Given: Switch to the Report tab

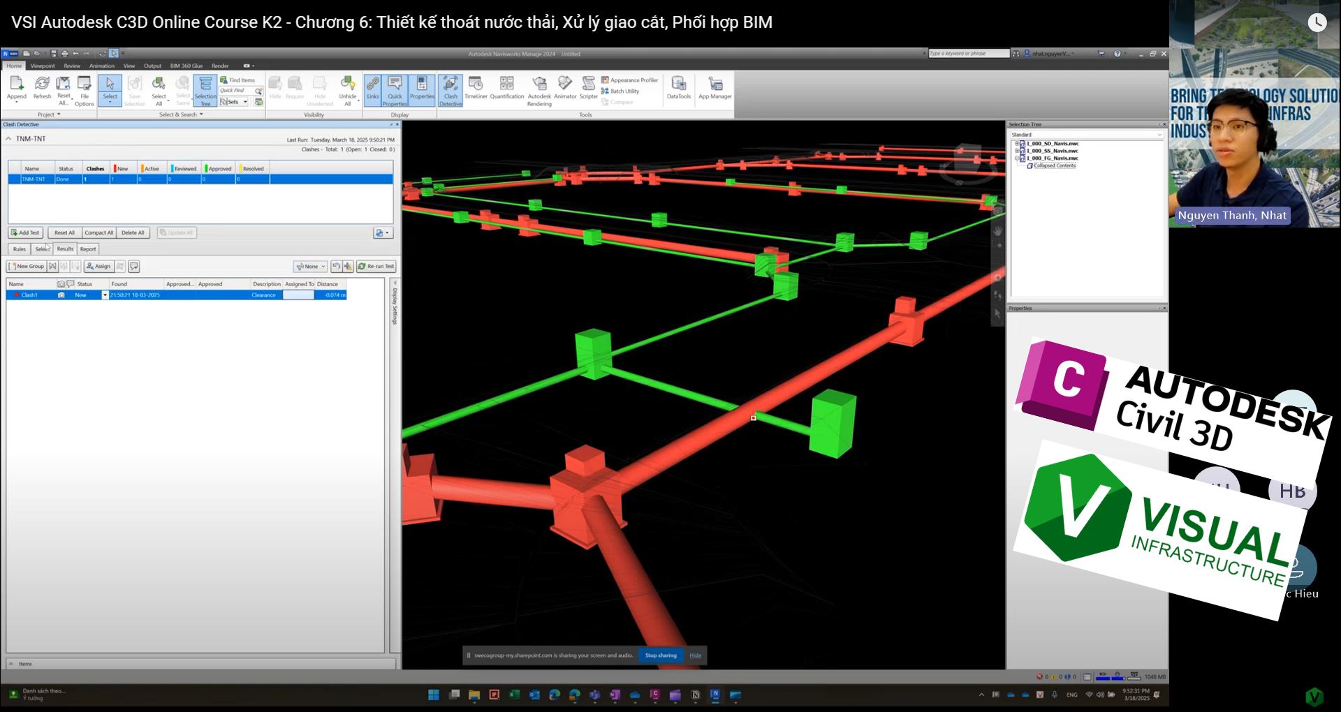Looking at the screenshot, I should [88, 249].
